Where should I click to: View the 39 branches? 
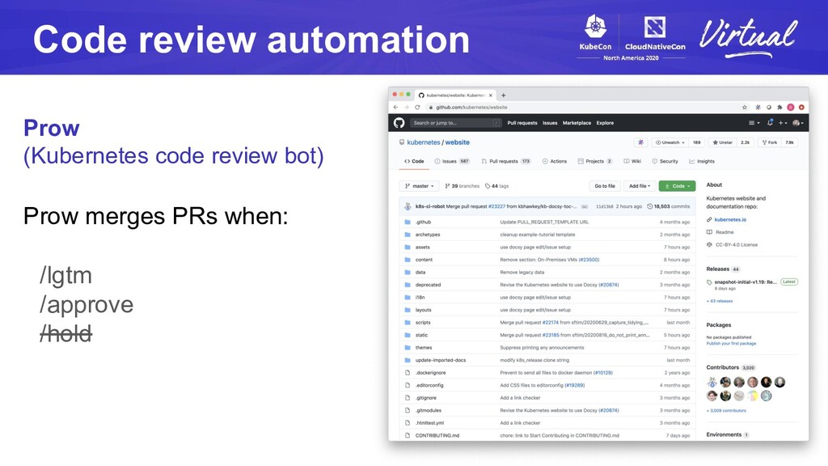click(x=462, y=186)
